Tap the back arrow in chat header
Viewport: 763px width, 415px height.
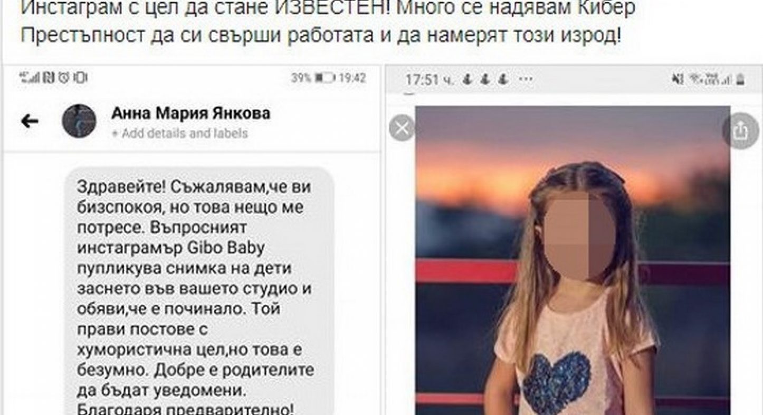point(30,122)
